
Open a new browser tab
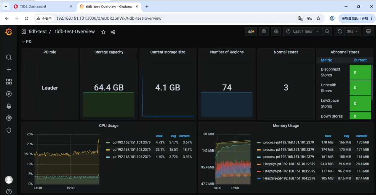pyautogui.click(x=147, y=6)
